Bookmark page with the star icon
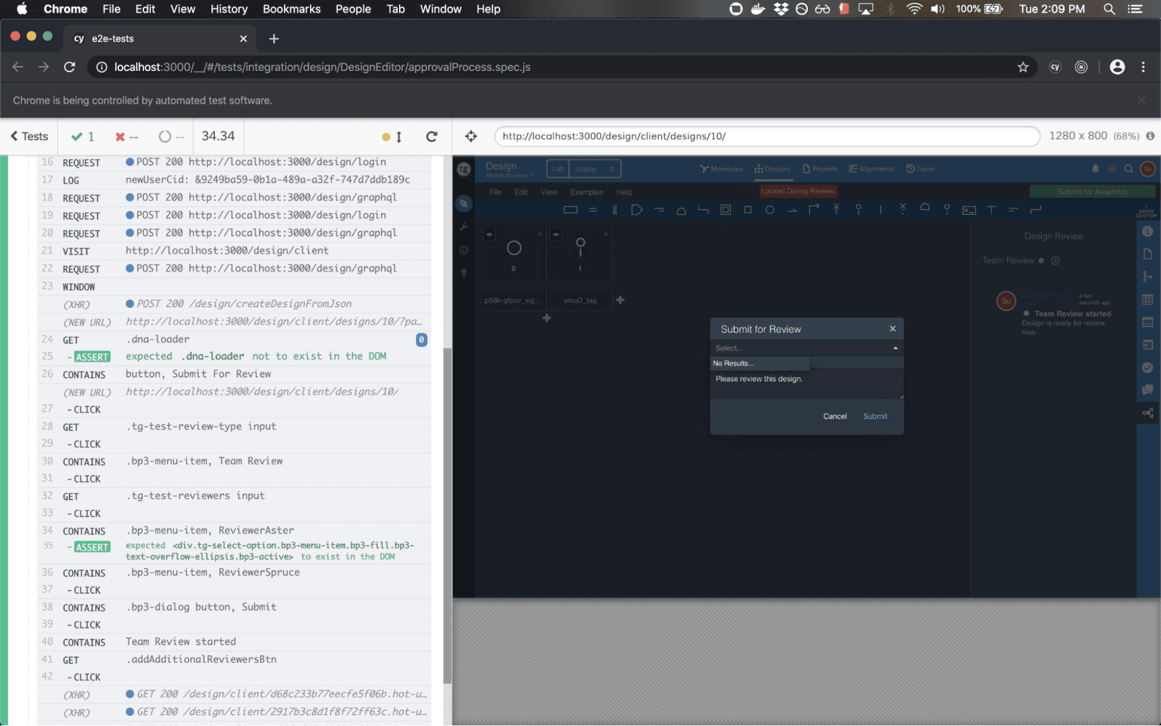The width and height of the screenshot is (1161, 726). pos(1023,67)
